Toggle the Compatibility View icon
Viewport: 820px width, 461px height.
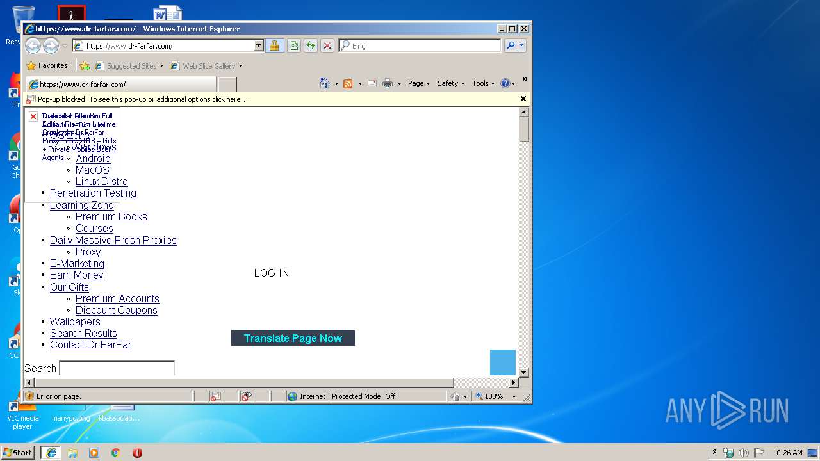(x=293, y=45)
